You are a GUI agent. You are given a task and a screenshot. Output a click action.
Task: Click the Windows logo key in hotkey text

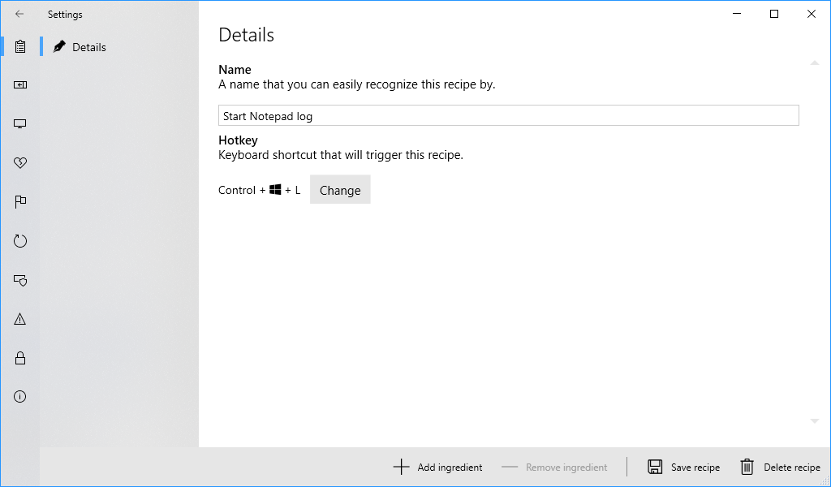275,189
